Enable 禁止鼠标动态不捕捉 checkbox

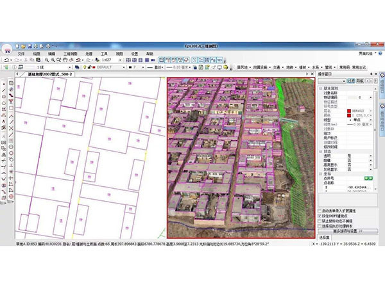(320, 221)
